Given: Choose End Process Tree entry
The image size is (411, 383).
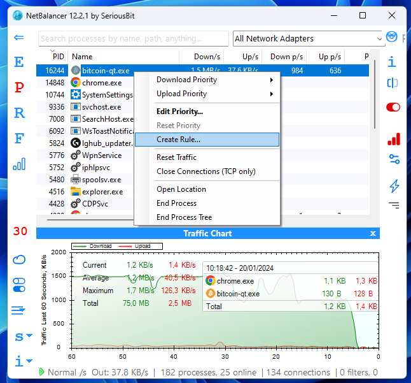Looking at the screenshot, I should (x=207, y=217).
